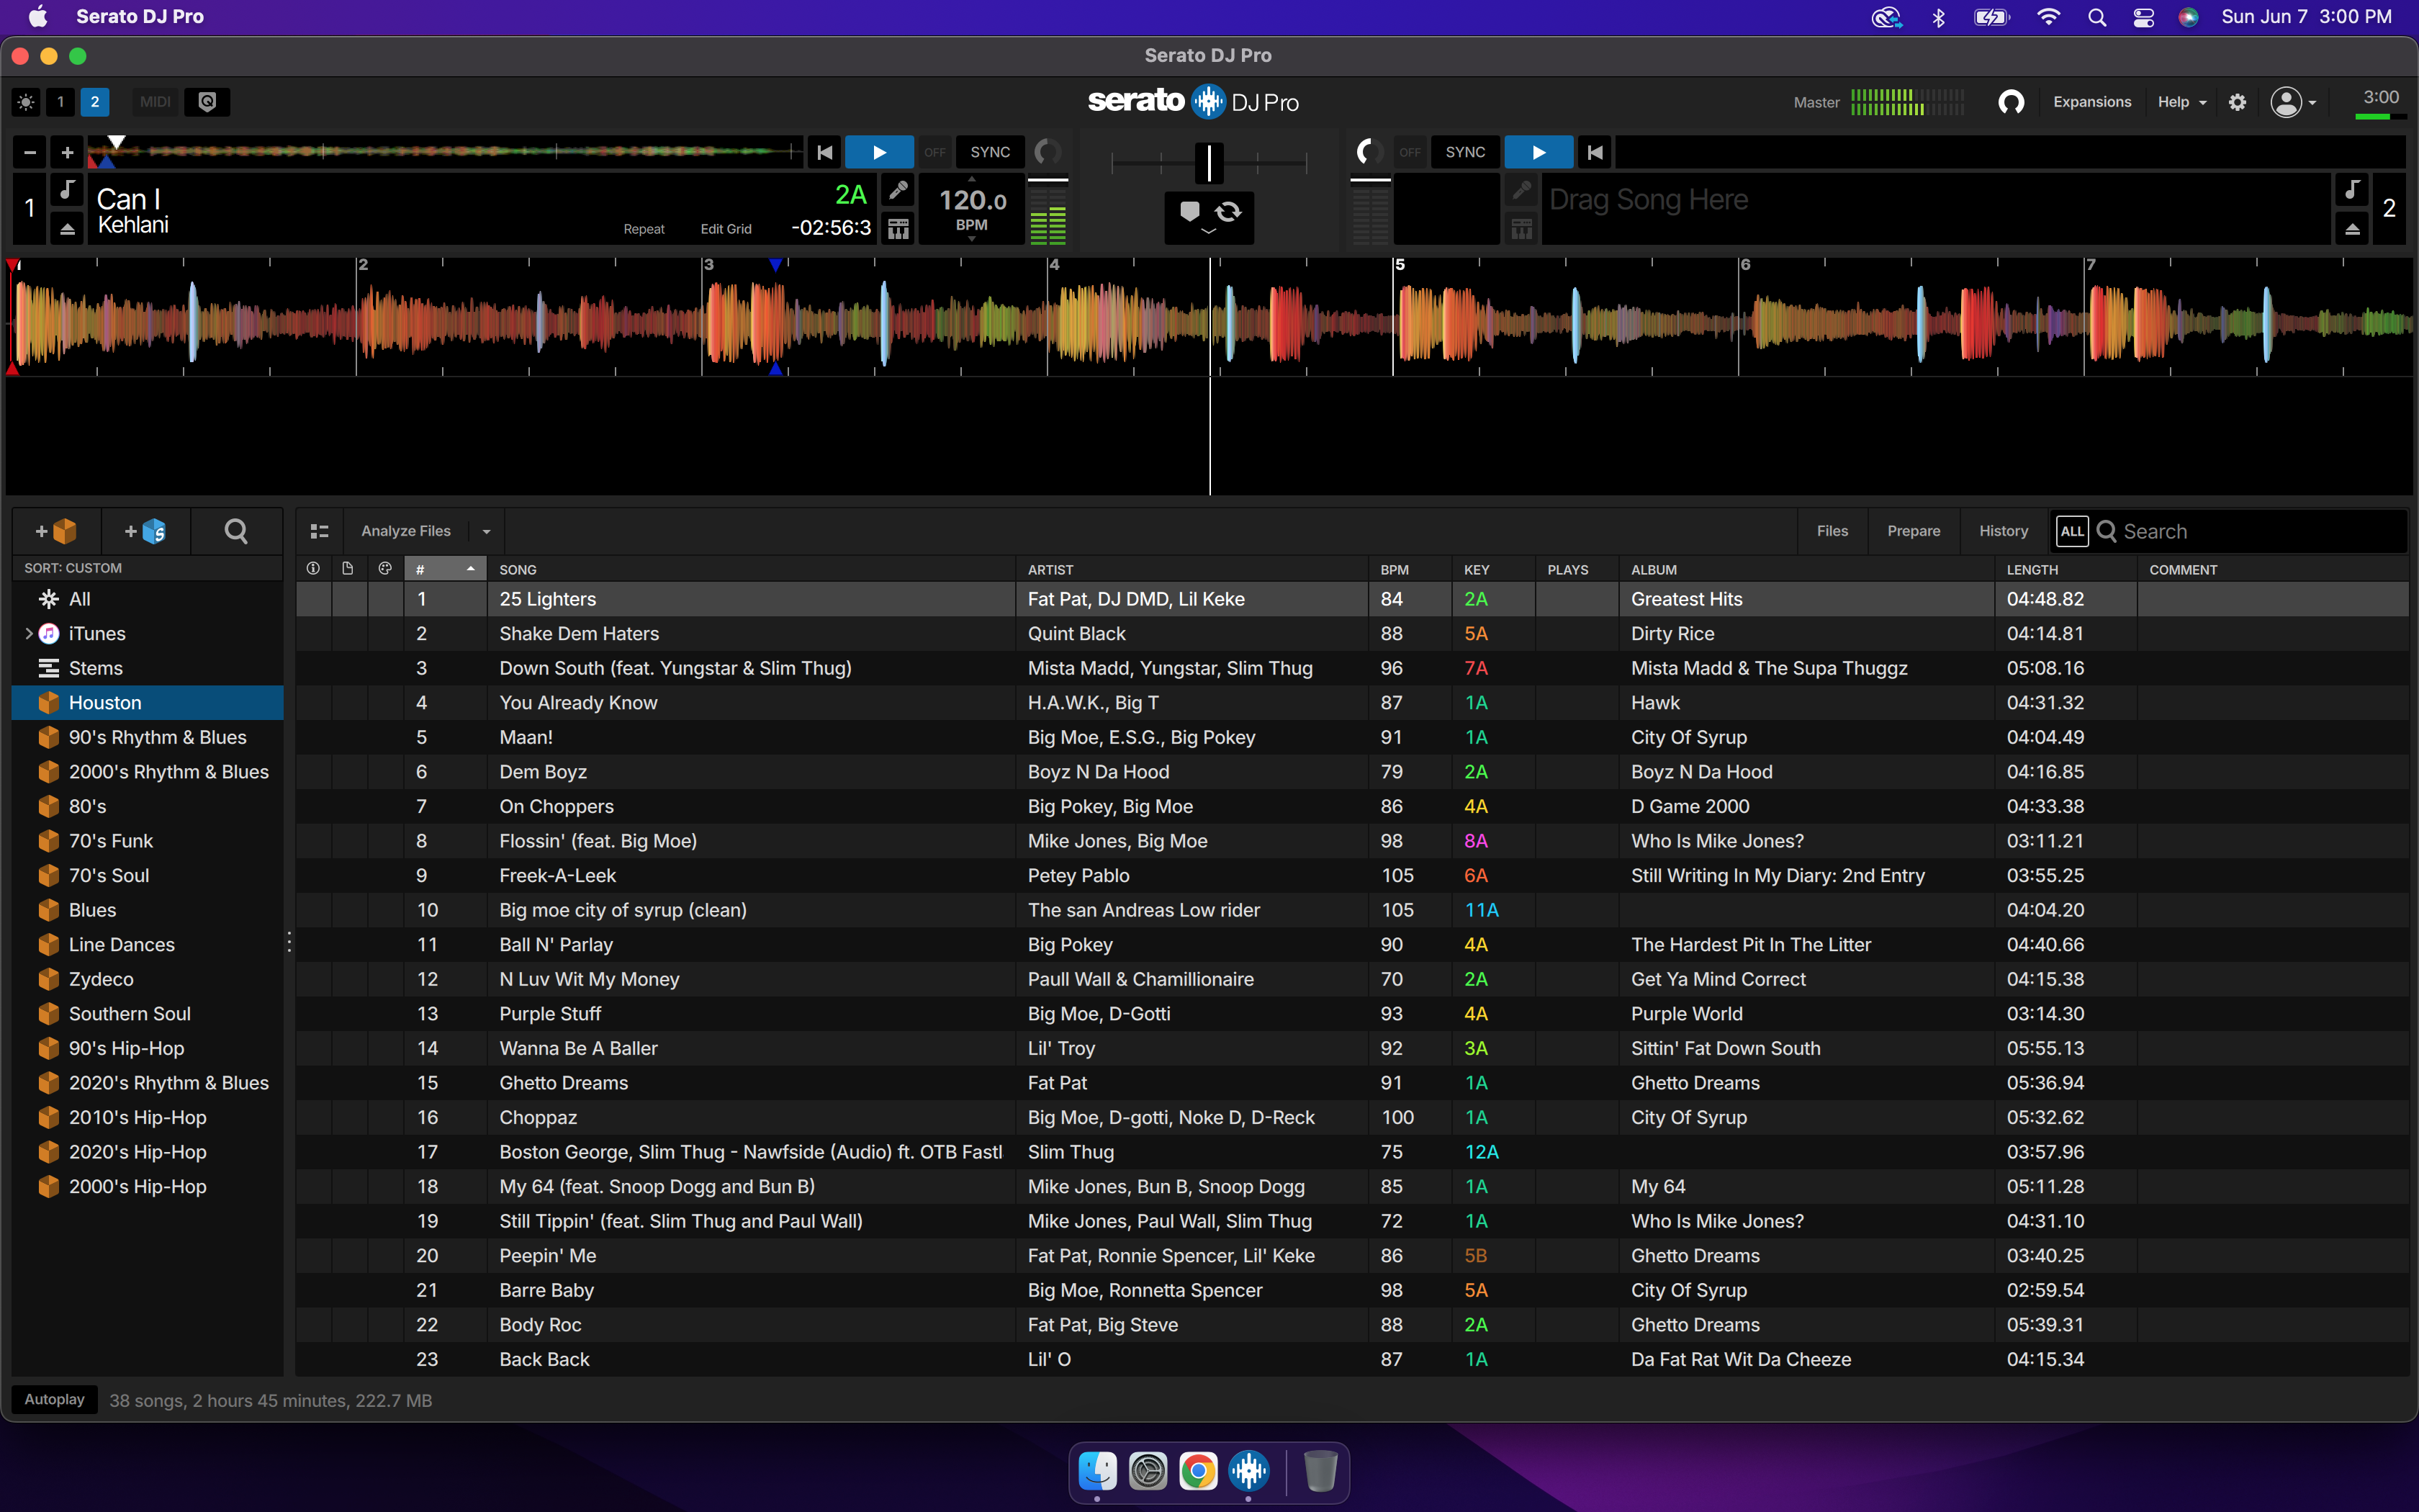
Task: Play the track on deck 1
Action: click(x=880, y=152)
